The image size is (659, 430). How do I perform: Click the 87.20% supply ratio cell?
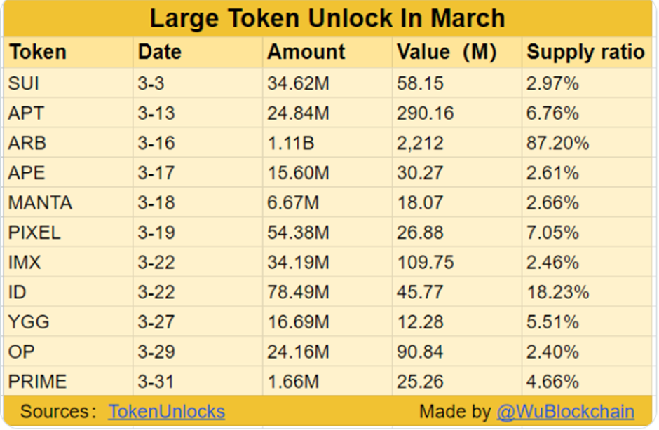558,143
